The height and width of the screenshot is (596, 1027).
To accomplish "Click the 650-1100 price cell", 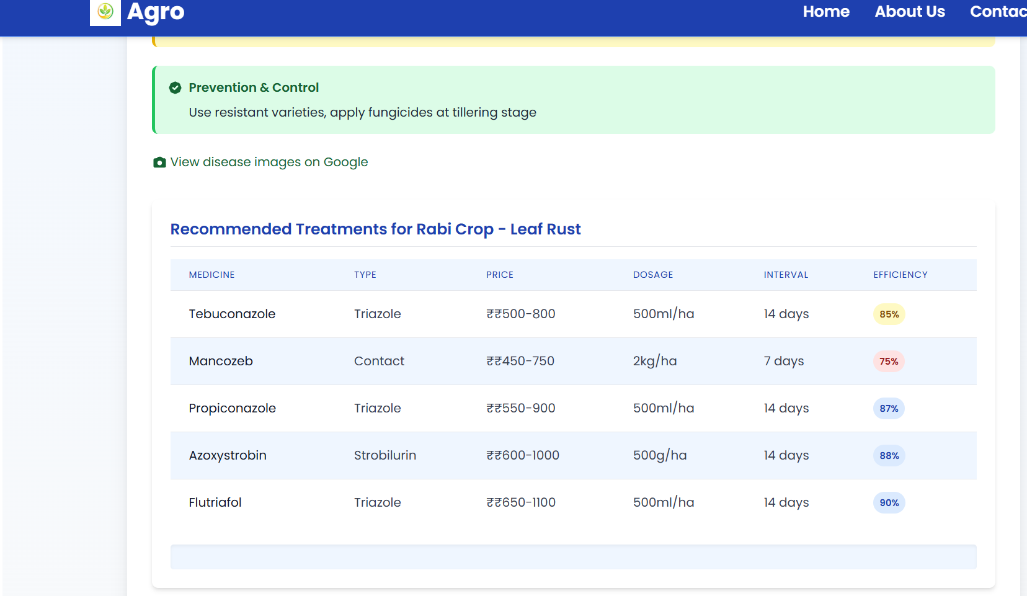I will (521, 503).
